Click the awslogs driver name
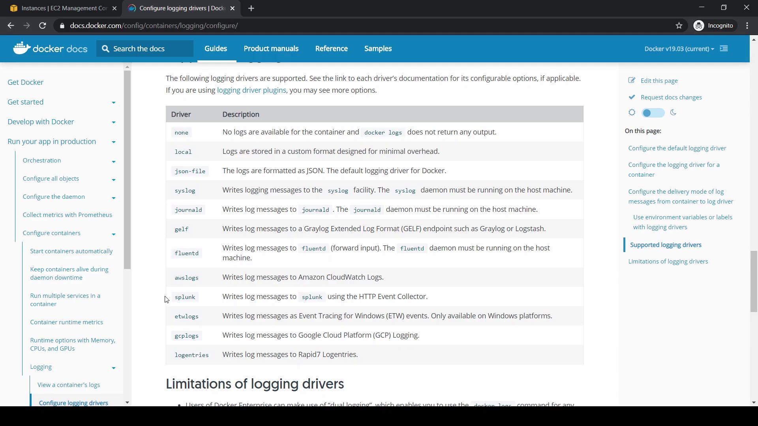Screen dimensions: 758x426 tap(186, 278)
